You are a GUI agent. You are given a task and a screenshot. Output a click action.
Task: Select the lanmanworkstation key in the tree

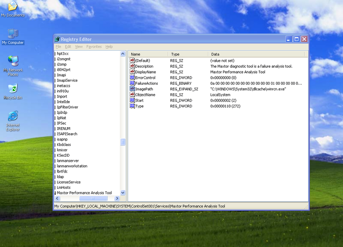click(72, 166)
